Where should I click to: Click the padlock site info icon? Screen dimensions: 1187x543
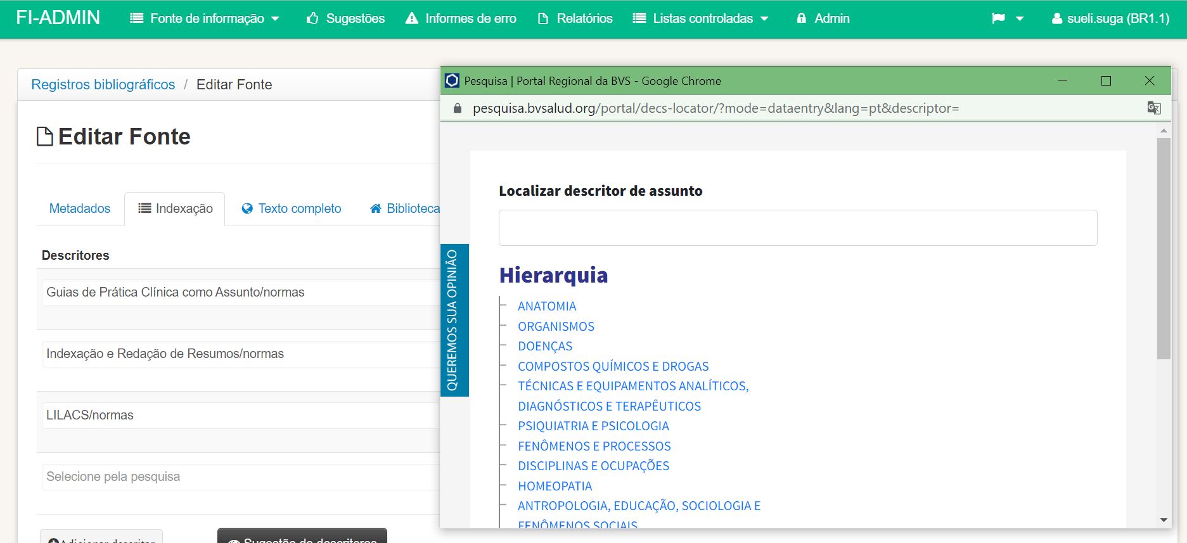point(458,108)
